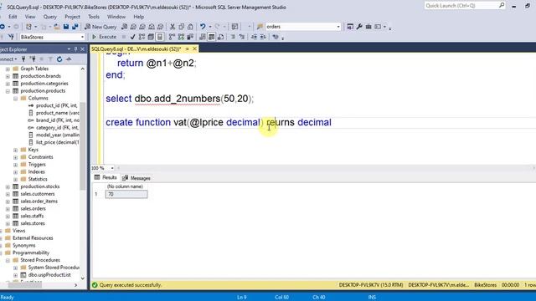Expand sales.customers table node
Viewport: 536px width, 301px height.
point(8,194)
